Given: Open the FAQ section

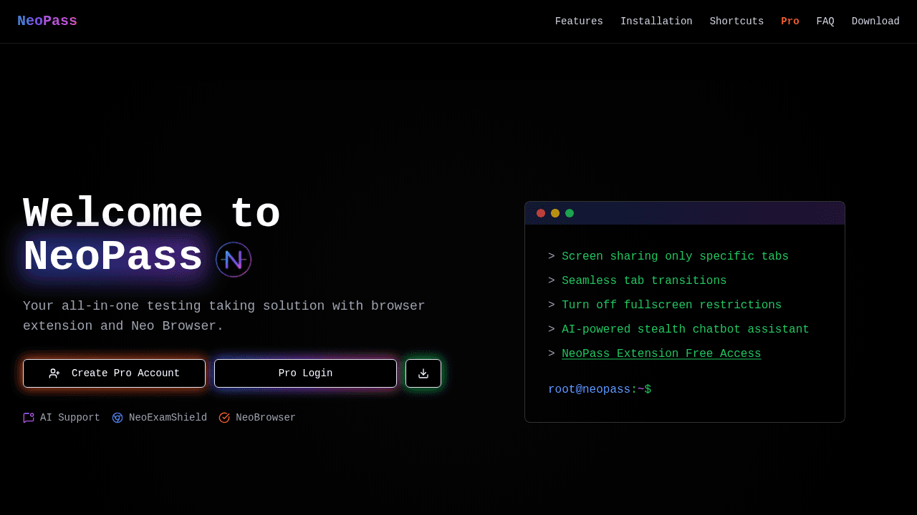Looking at the screenshot, I should (825, 21).
